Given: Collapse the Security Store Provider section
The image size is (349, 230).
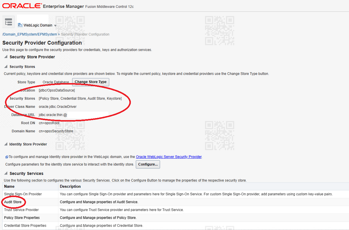Looking at the screenshot, I should pyautogui.click(x=6, y=57).
